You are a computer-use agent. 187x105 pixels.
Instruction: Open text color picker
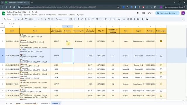[89, 19]
